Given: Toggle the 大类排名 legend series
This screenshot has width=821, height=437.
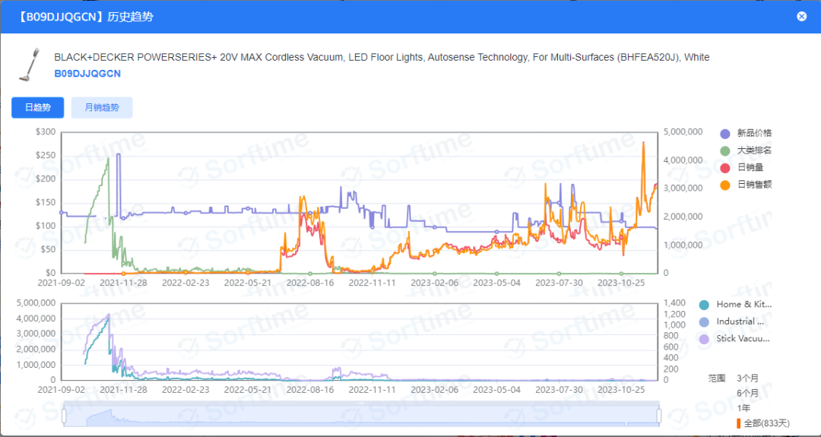Looking at the screenshot, I should coord(746,150).
